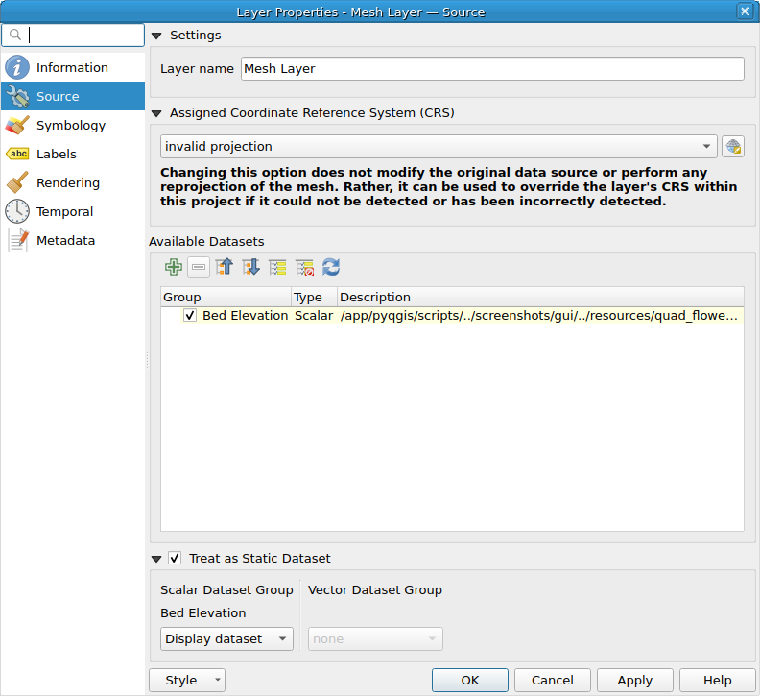This screenshot has height=696, width=760.
Task: Toggle Treat as Static Dataset checkbox
Action: click(175, 558)
